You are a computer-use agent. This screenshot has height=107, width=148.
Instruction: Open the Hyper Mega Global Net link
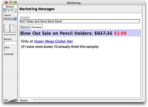click(53, 41)
